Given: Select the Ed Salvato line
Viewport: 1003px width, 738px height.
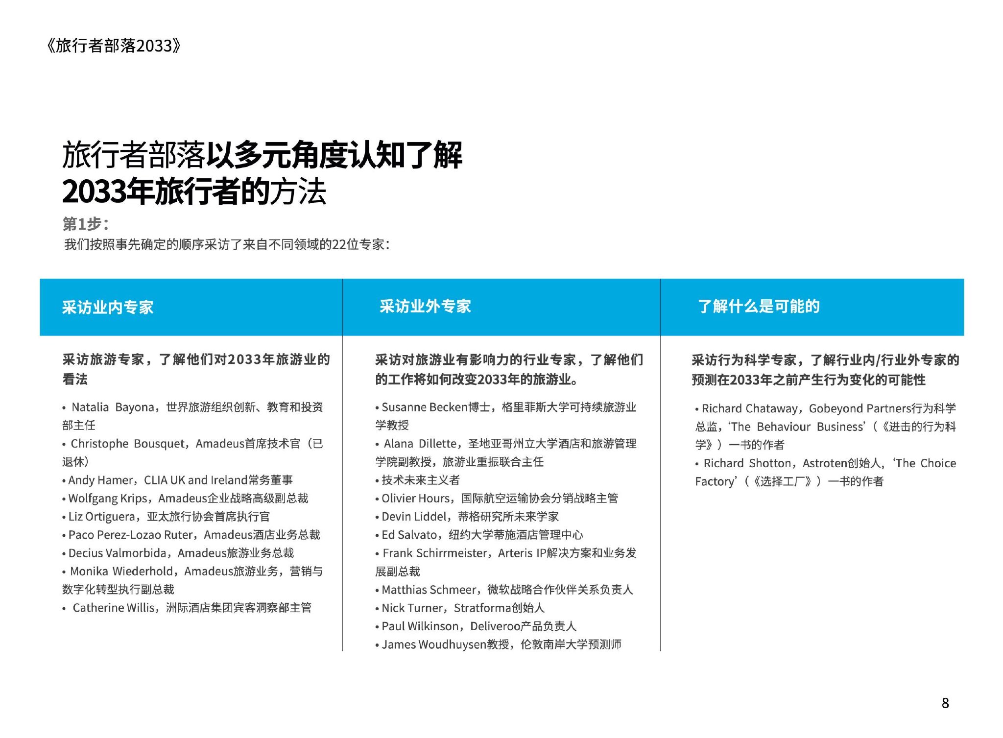Looking at the screenshot, I should pos(479,535).
